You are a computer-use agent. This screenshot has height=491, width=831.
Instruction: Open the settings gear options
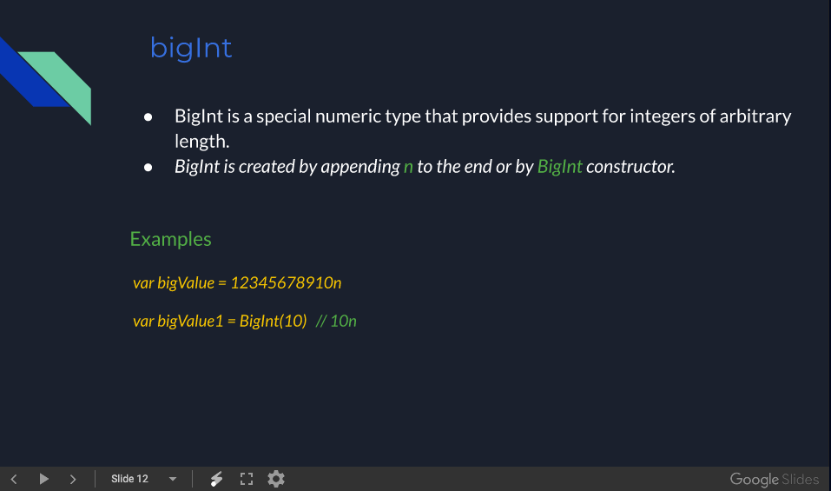pos(276,479)
